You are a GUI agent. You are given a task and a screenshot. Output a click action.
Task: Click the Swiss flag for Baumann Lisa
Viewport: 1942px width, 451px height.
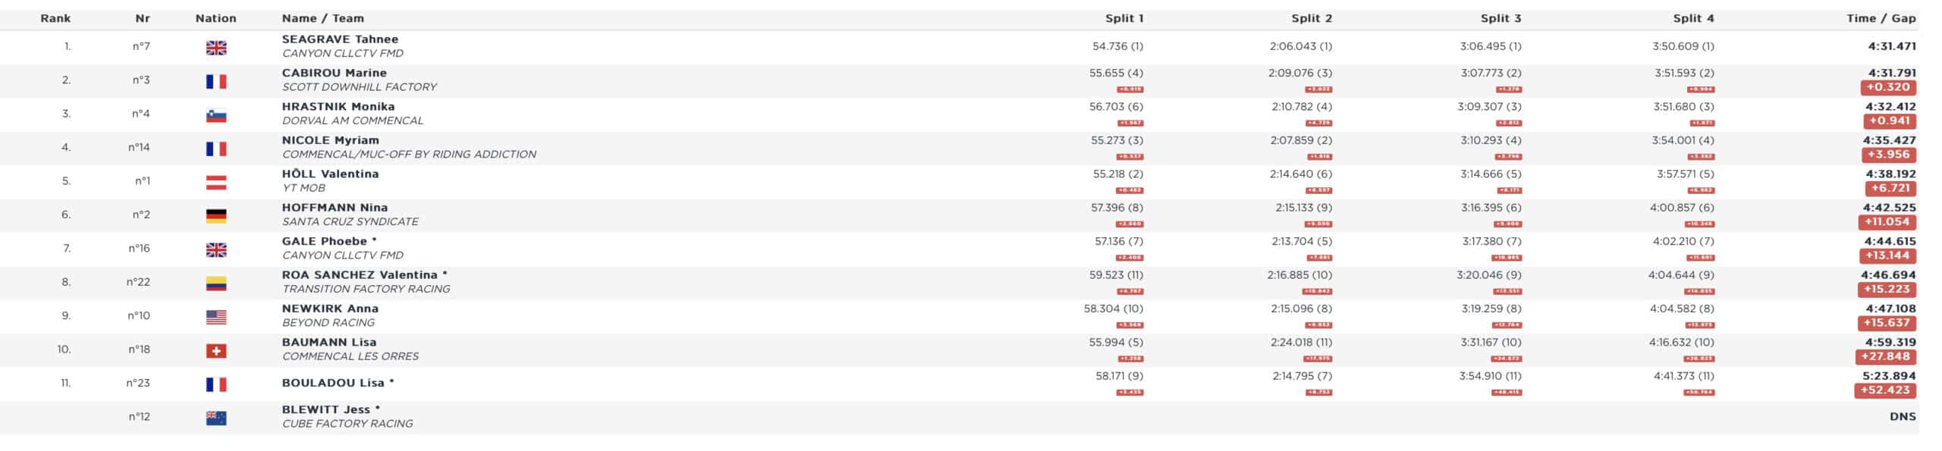tap(216, 351)
